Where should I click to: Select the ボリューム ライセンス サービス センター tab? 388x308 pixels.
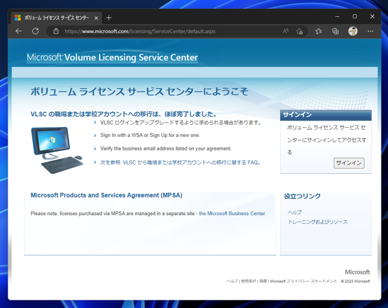pyautogui.click(x=56, y=18)
